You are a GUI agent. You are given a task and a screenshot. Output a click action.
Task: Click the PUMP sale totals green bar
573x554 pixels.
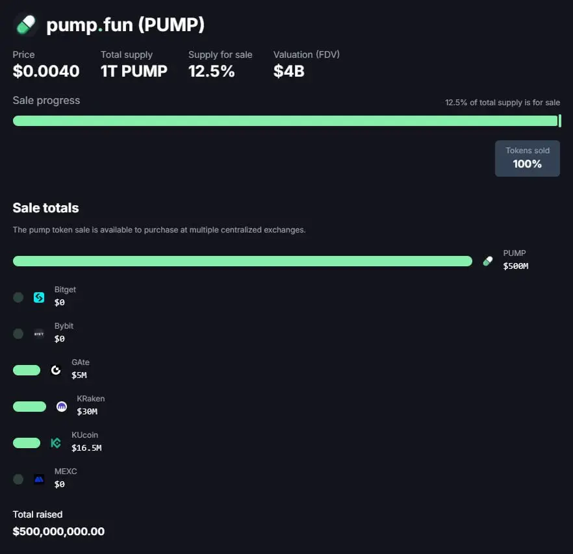click(x=242, y=261)
